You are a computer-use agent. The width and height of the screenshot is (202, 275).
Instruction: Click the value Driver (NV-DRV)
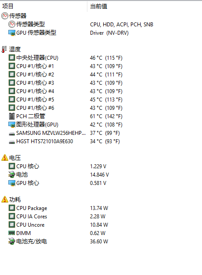tap(109, 33)
